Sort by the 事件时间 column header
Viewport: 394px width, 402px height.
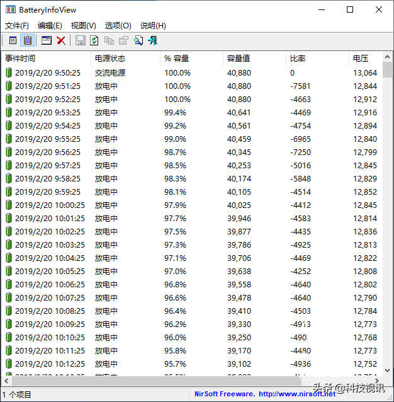tap(21, 58)
